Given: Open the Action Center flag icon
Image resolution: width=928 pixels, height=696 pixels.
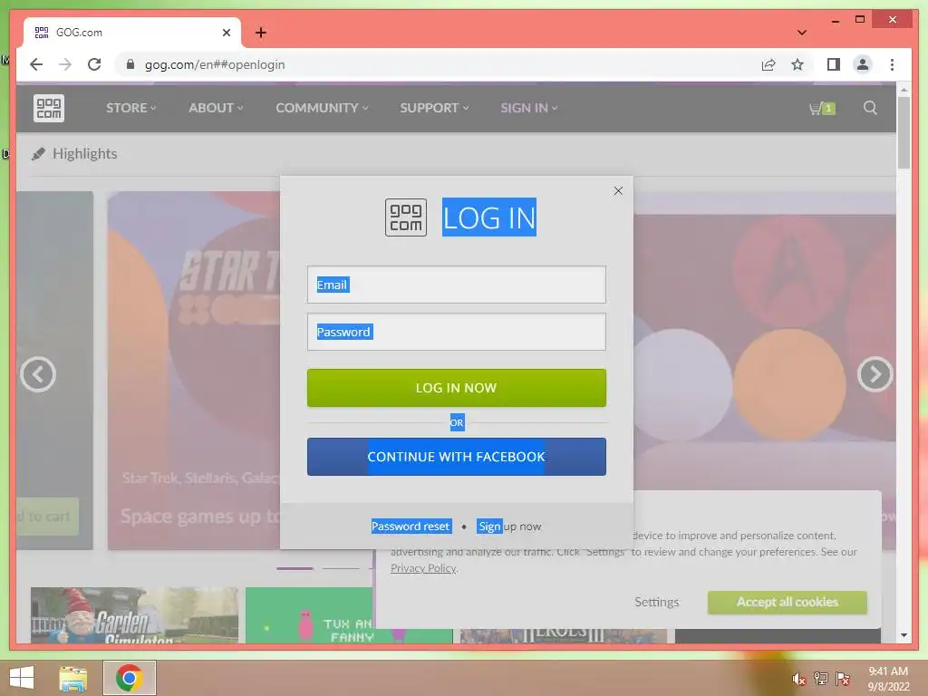Looking at the screenshot, I should [x=843, y=679].
